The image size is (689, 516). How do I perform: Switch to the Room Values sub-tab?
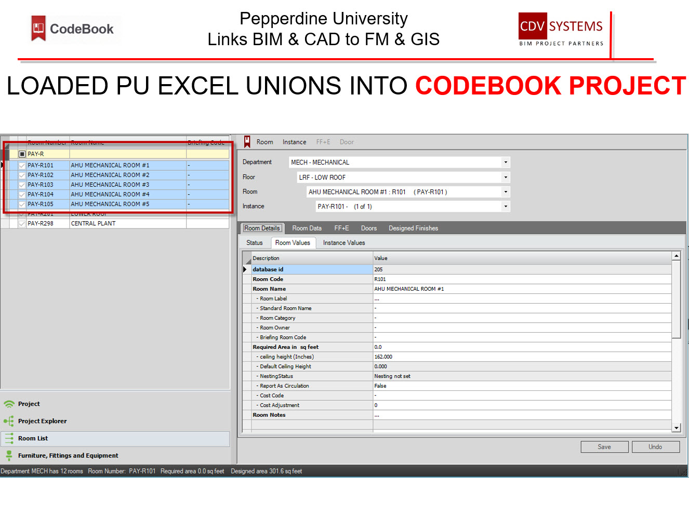293,242
